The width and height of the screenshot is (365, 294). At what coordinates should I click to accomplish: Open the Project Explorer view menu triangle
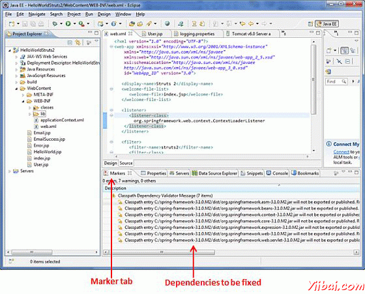(x=96, y=41)
